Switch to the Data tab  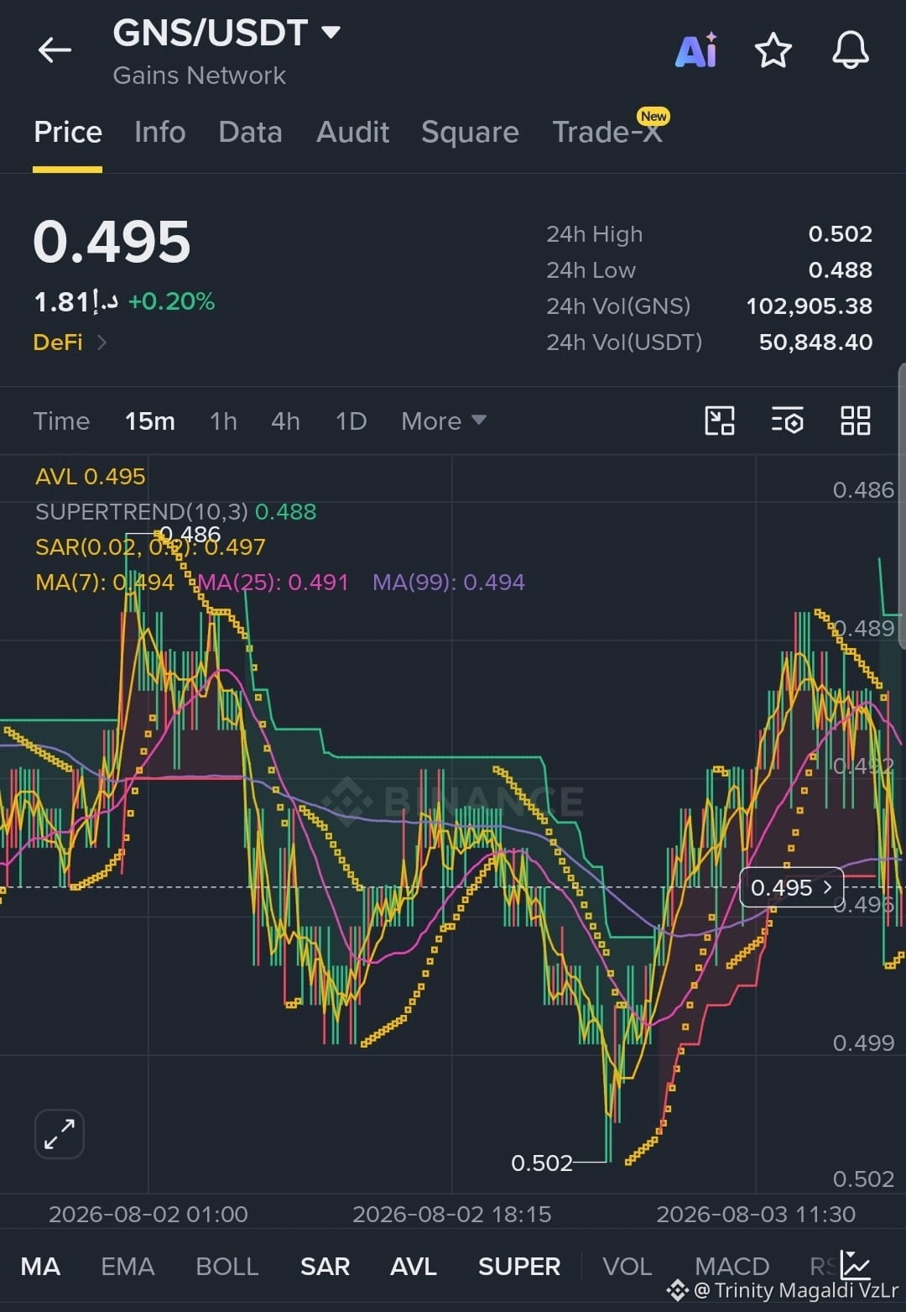pos(250,132)
